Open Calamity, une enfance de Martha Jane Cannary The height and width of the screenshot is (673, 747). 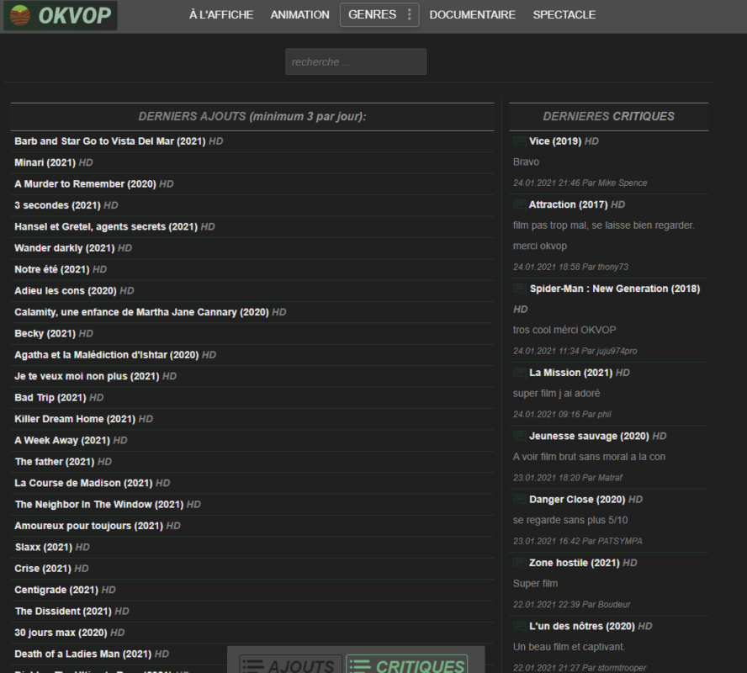(x=141, y=312)
